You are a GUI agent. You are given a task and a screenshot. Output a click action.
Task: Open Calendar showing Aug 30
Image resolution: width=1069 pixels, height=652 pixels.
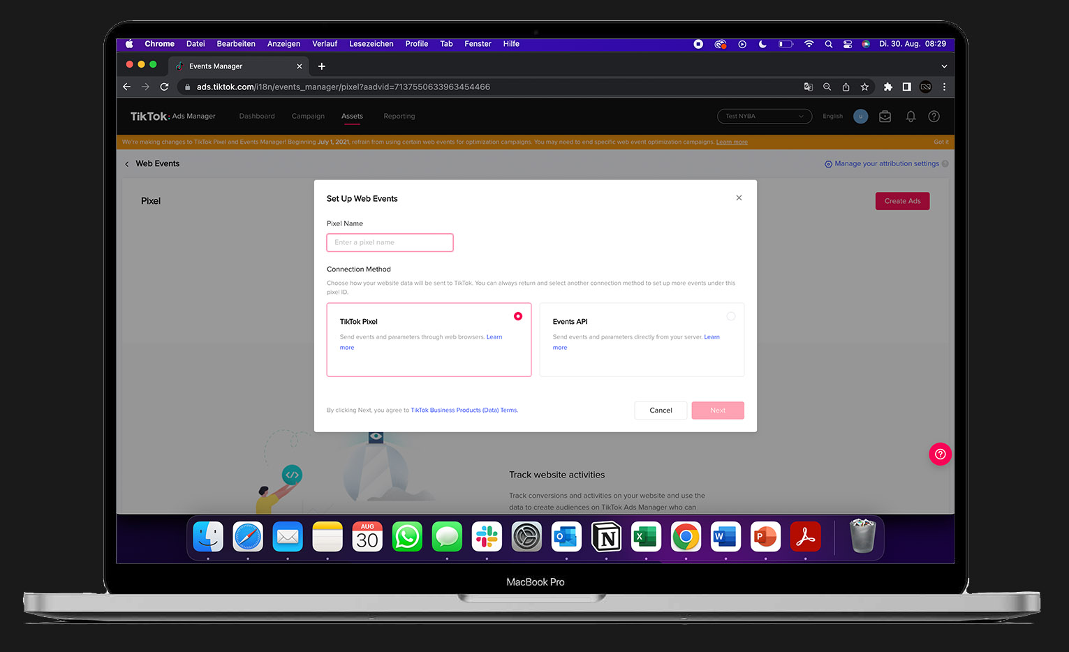367,537
